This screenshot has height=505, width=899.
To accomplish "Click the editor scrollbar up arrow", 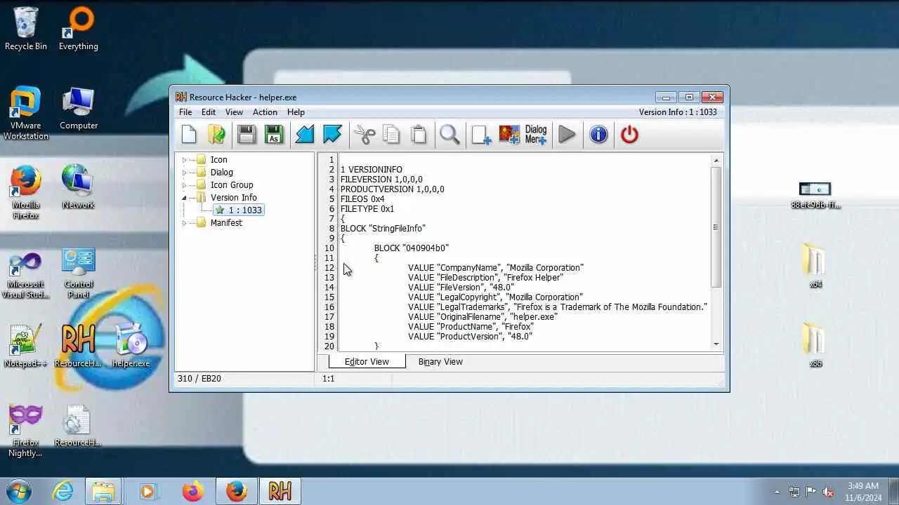I will [716, 160].
